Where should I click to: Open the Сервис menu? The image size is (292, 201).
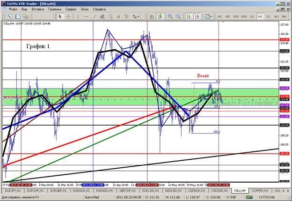click(x=71, y=9)
